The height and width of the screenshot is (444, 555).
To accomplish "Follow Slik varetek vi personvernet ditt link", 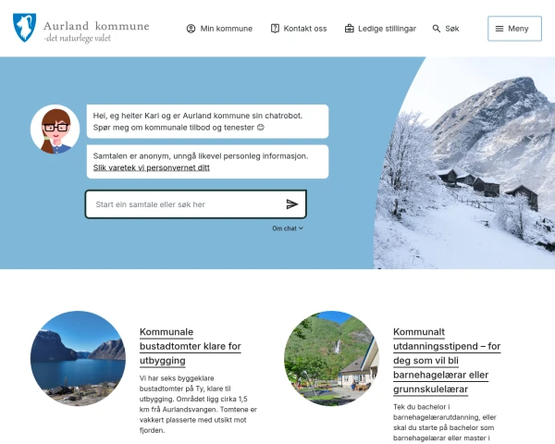I will coord(152,167).
